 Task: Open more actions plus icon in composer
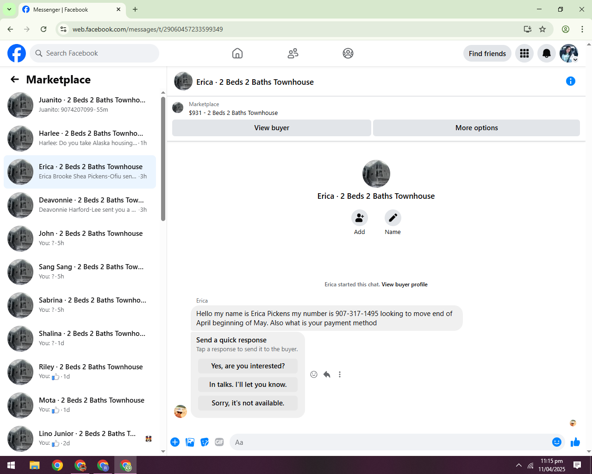pos(175,442)
